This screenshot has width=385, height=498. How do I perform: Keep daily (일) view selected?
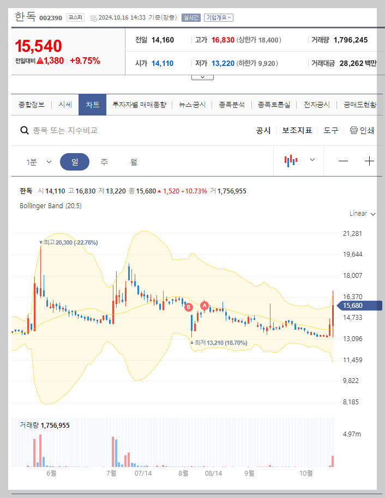[x=75, y=161]
